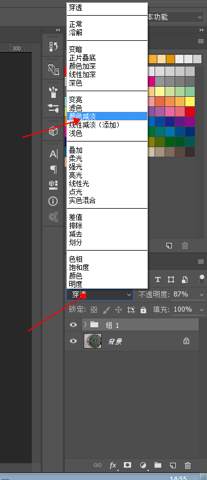Click the Add layer style fx icon
207x480 pixels.
[x=113, y=465]
